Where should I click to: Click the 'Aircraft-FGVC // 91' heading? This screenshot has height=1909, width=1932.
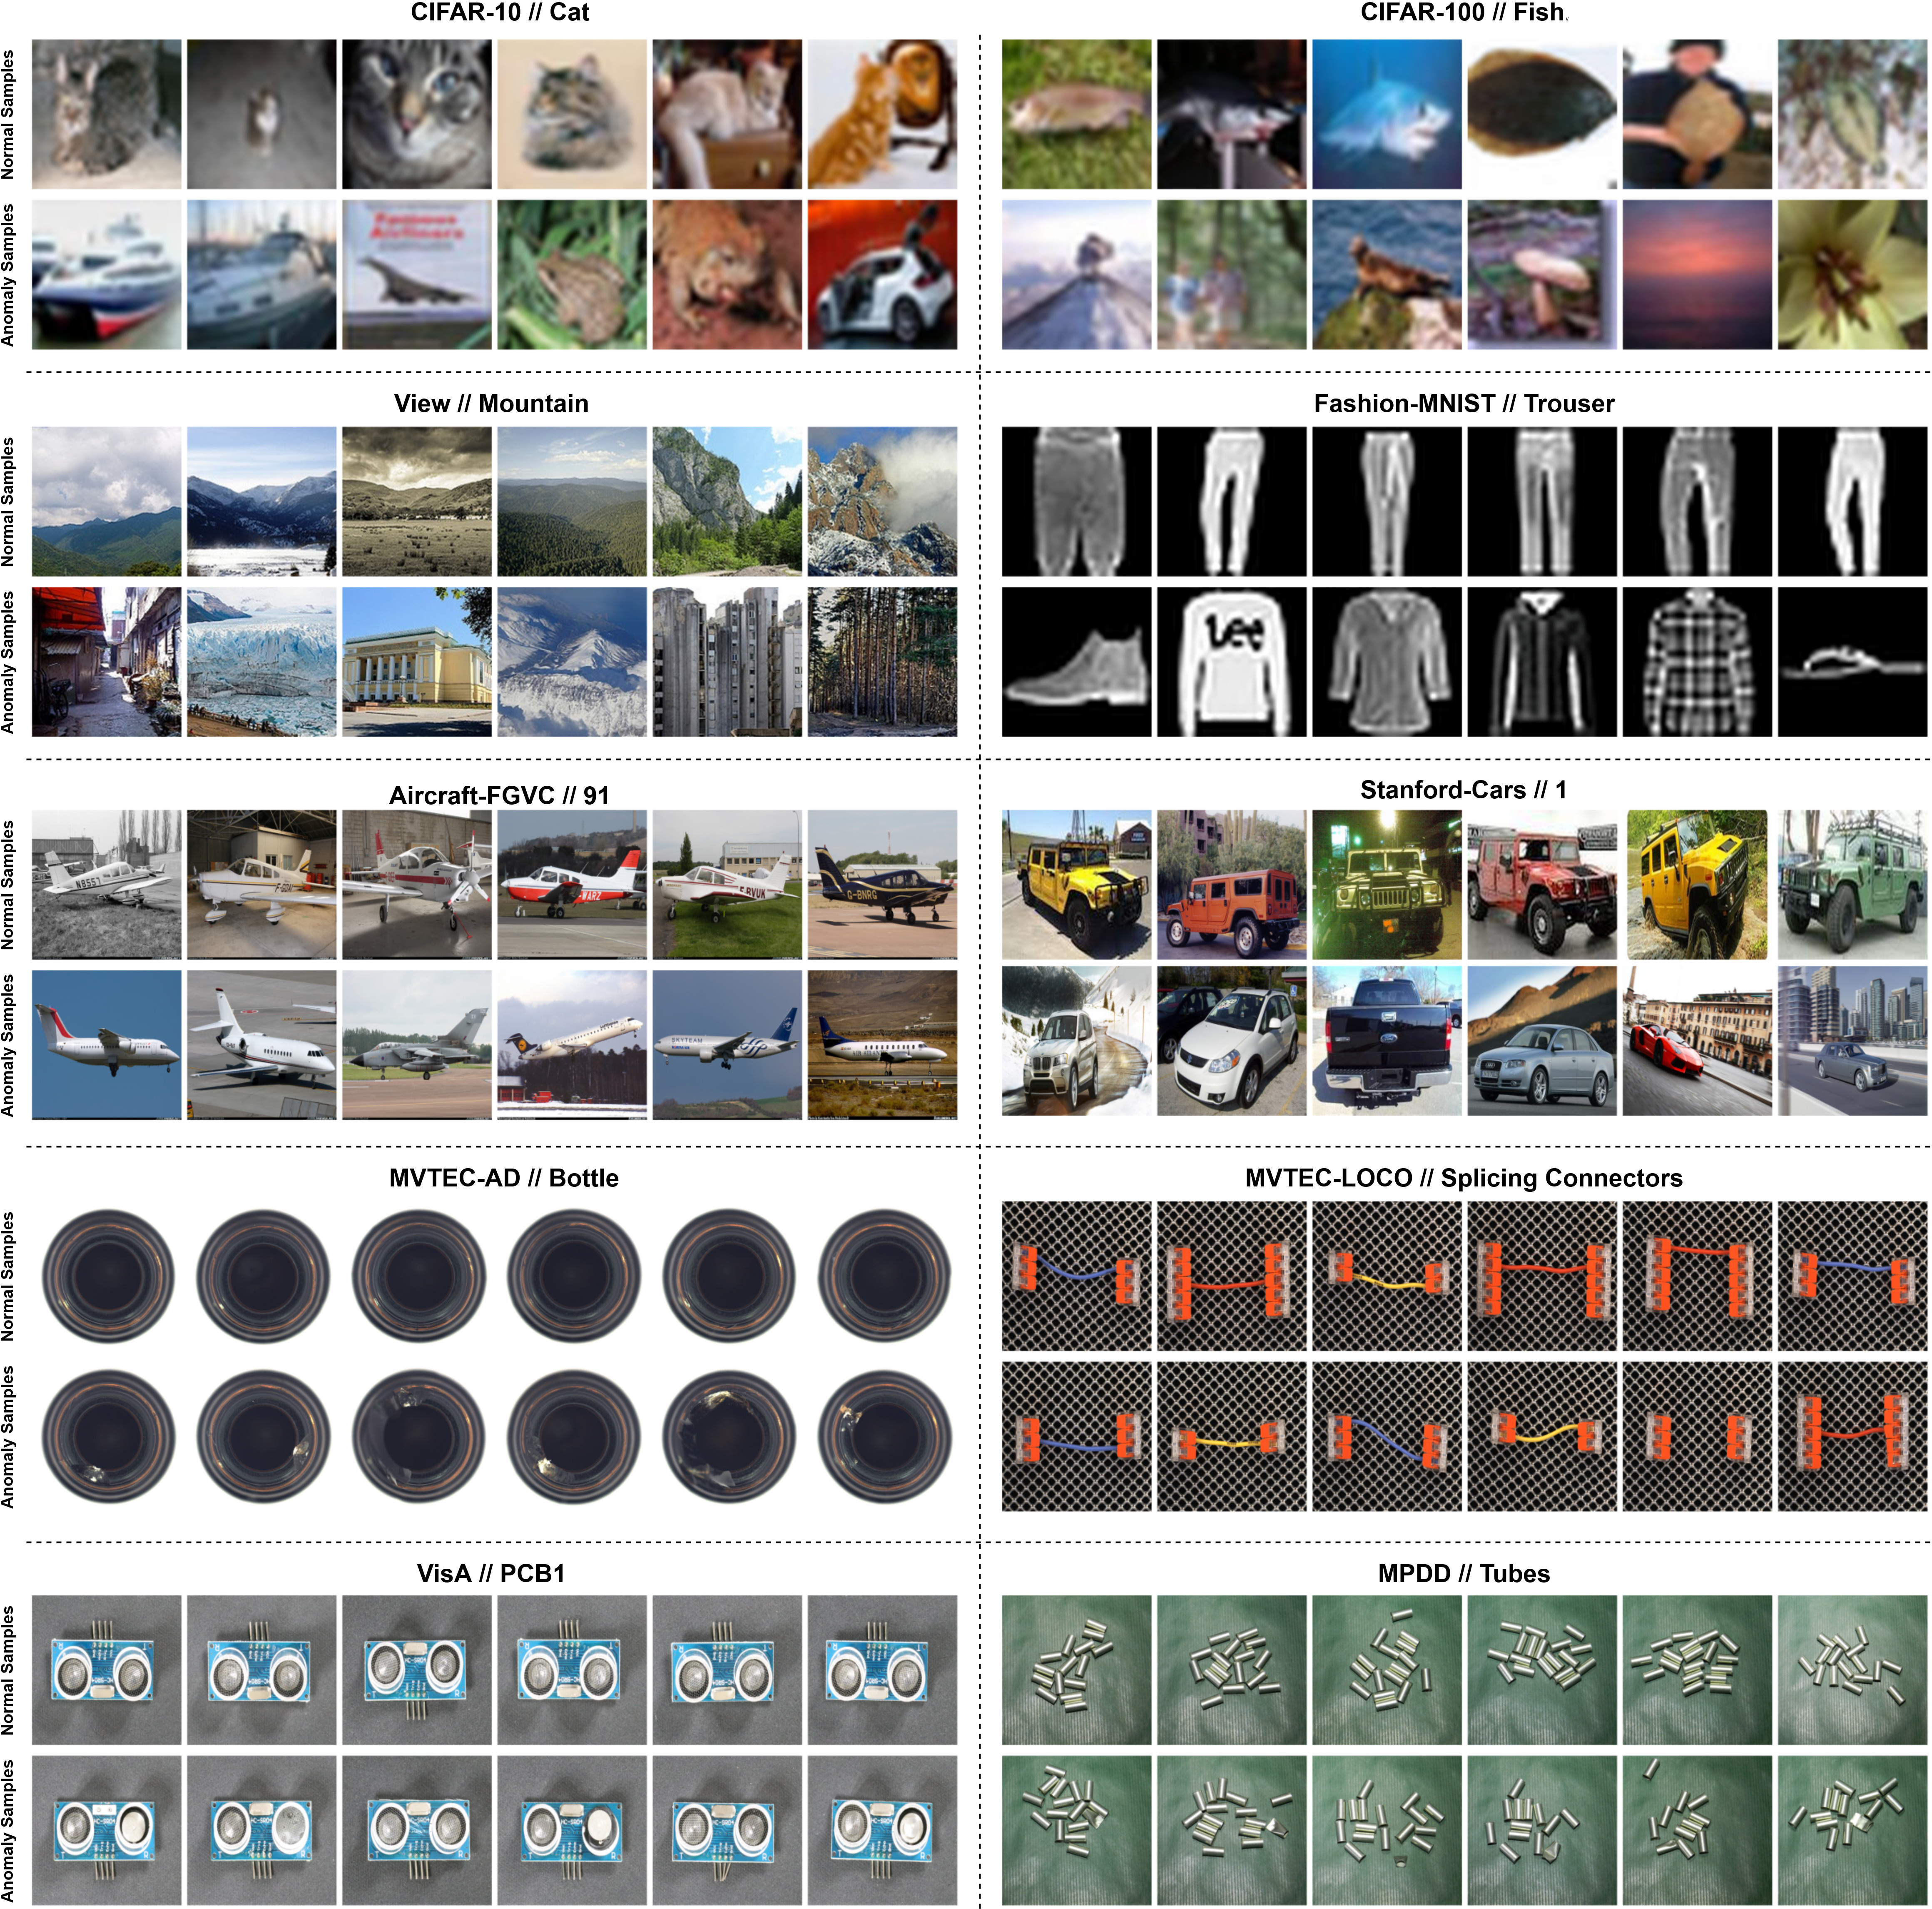498,795
